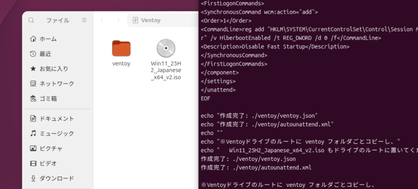Image resolution: width=418 pixels, height=189 pixels.
Task: Click the output line 作成完了: ./ventoy/autounattend.xml
Action: [x=256, y=167]
